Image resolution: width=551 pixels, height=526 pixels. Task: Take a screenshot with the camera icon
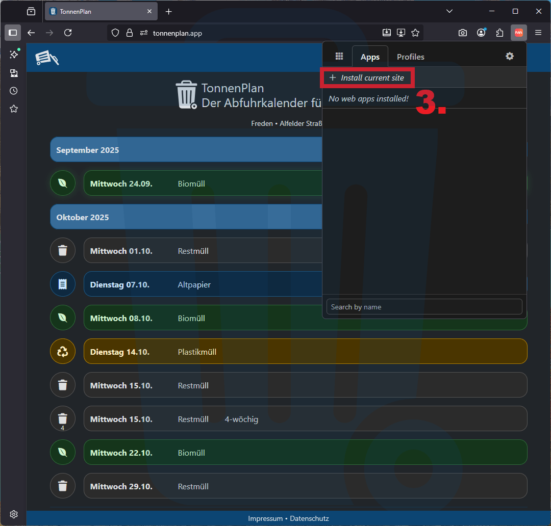click(462, 33)
